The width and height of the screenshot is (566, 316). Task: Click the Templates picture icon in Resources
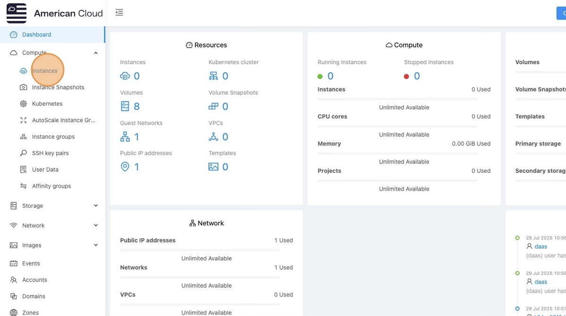click(x=214, y=167)
